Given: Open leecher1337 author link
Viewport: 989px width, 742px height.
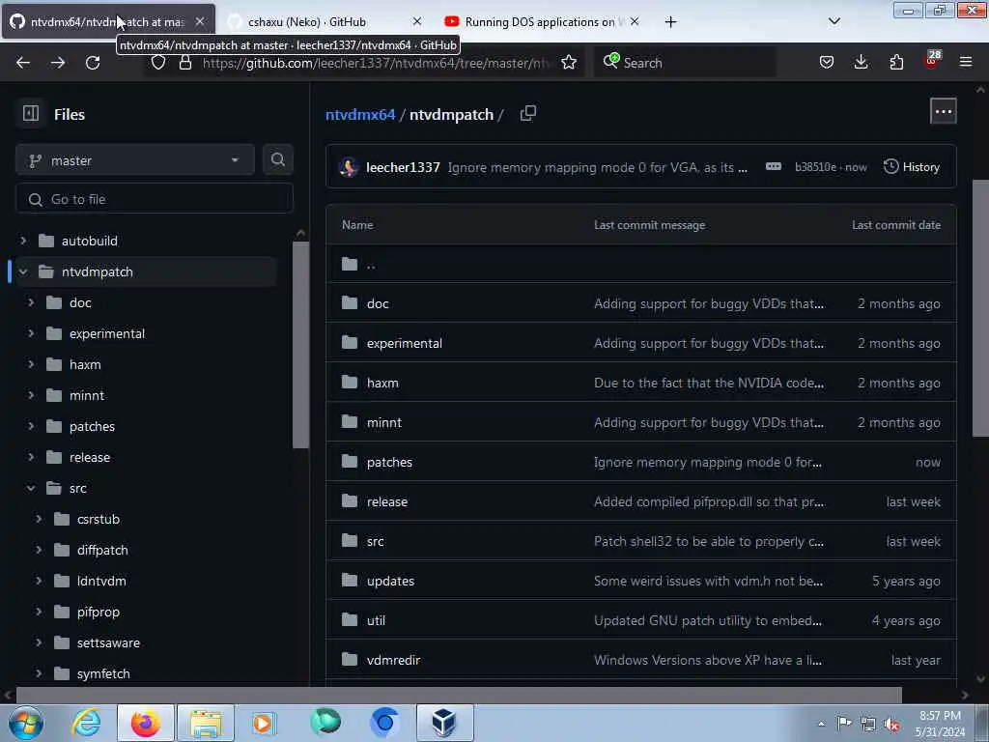Looking at the screenshot, I should pyautogui.click(x=403, y=167).
